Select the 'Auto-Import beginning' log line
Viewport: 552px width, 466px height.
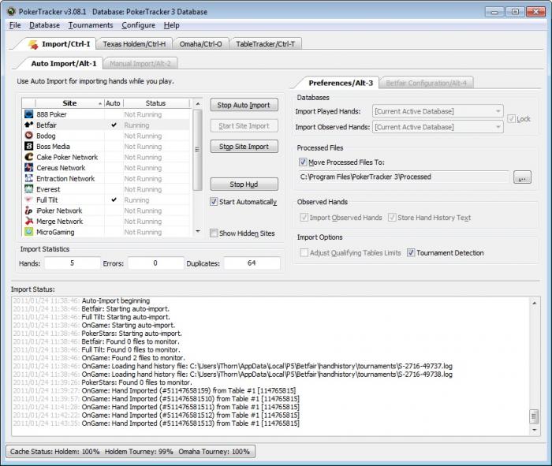click(115, 301)
